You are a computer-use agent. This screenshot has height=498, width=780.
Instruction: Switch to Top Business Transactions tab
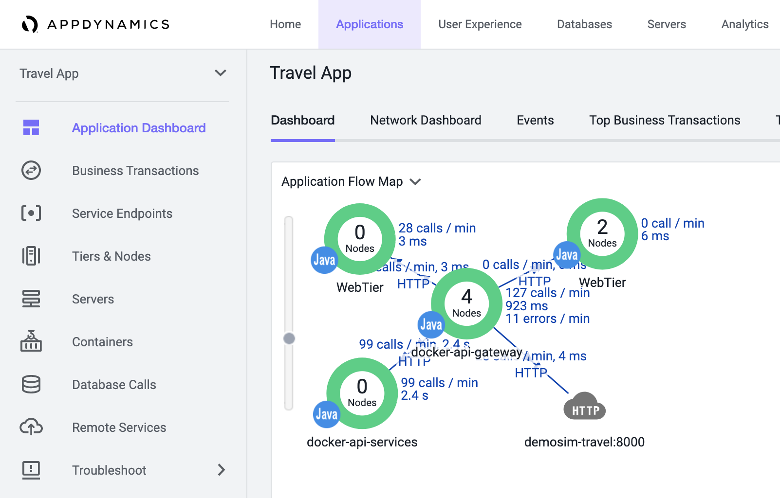coord(665,120)
